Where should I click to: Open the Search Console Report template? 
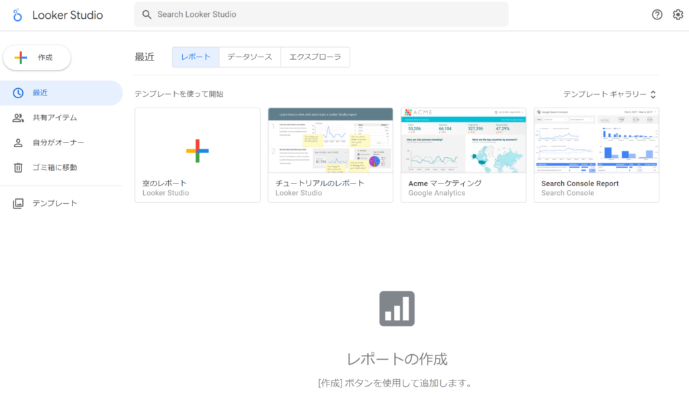click(x=596, y=141)
